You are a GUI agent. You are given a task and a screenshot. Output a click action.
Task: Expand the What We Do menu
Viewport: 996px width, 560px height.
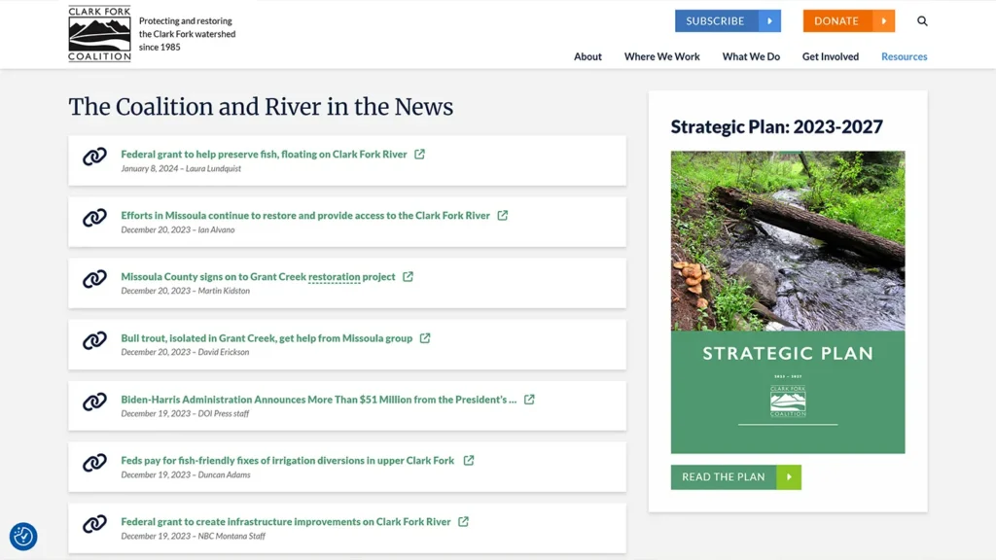click(x=751, y=56)
